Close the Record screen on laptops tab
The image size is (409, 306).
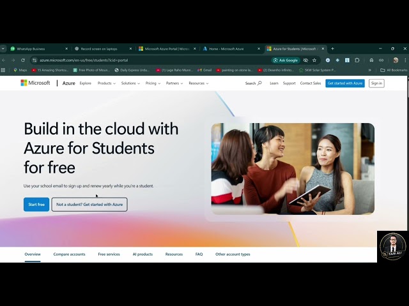point(130,48)
